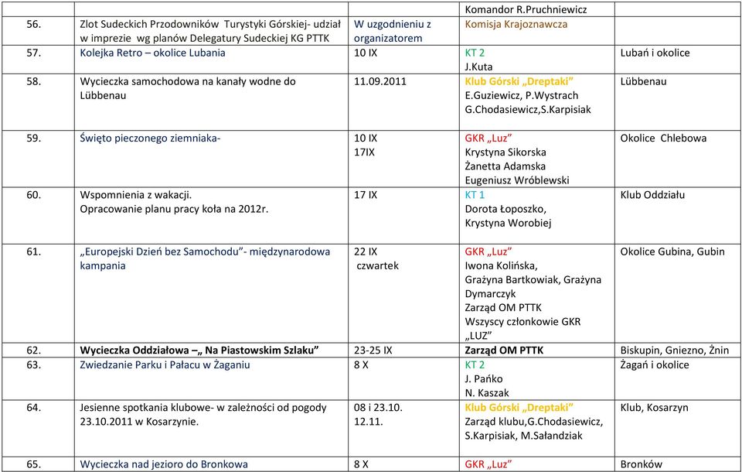742x472 pixels.
Task: Click 'Komandor R.Pruchniewicz' text
Action: click(x=526, y=9)
